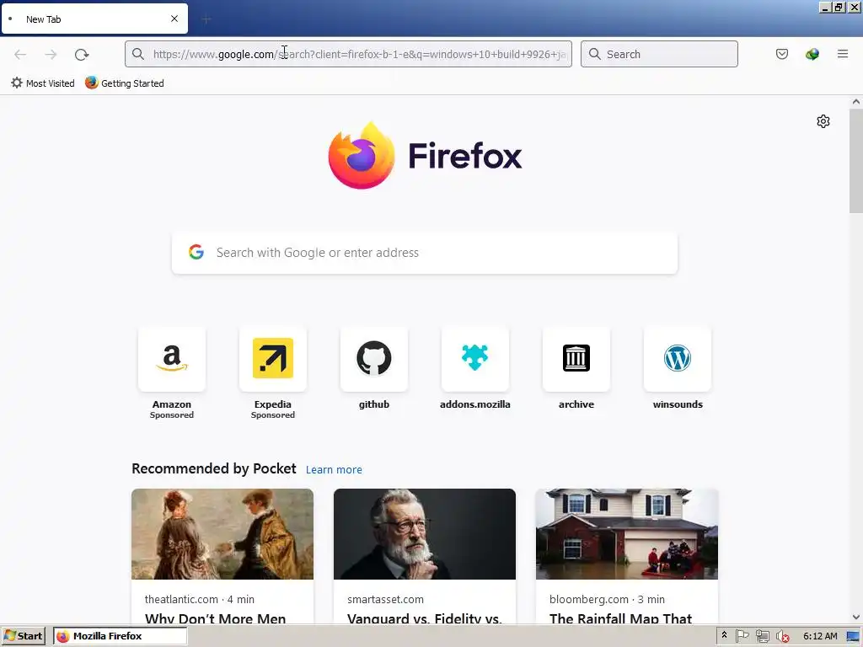The height and width of the screenshot is (647, 863).
Task: Select the New Tab tab
Action: [94, 19]
